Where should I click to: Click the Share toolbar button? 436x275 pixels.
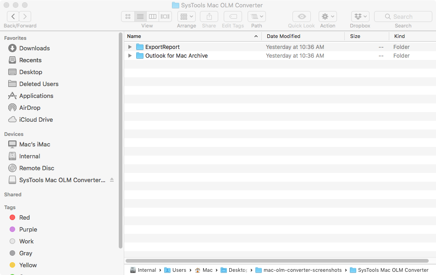(209, 16)
